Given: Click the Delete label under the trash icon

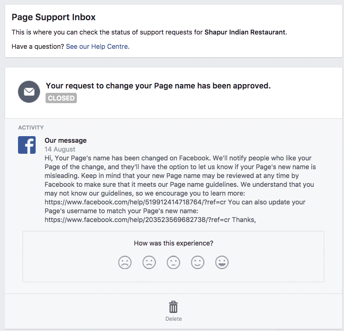Looking at the screenshot, I should pos(173,319).
